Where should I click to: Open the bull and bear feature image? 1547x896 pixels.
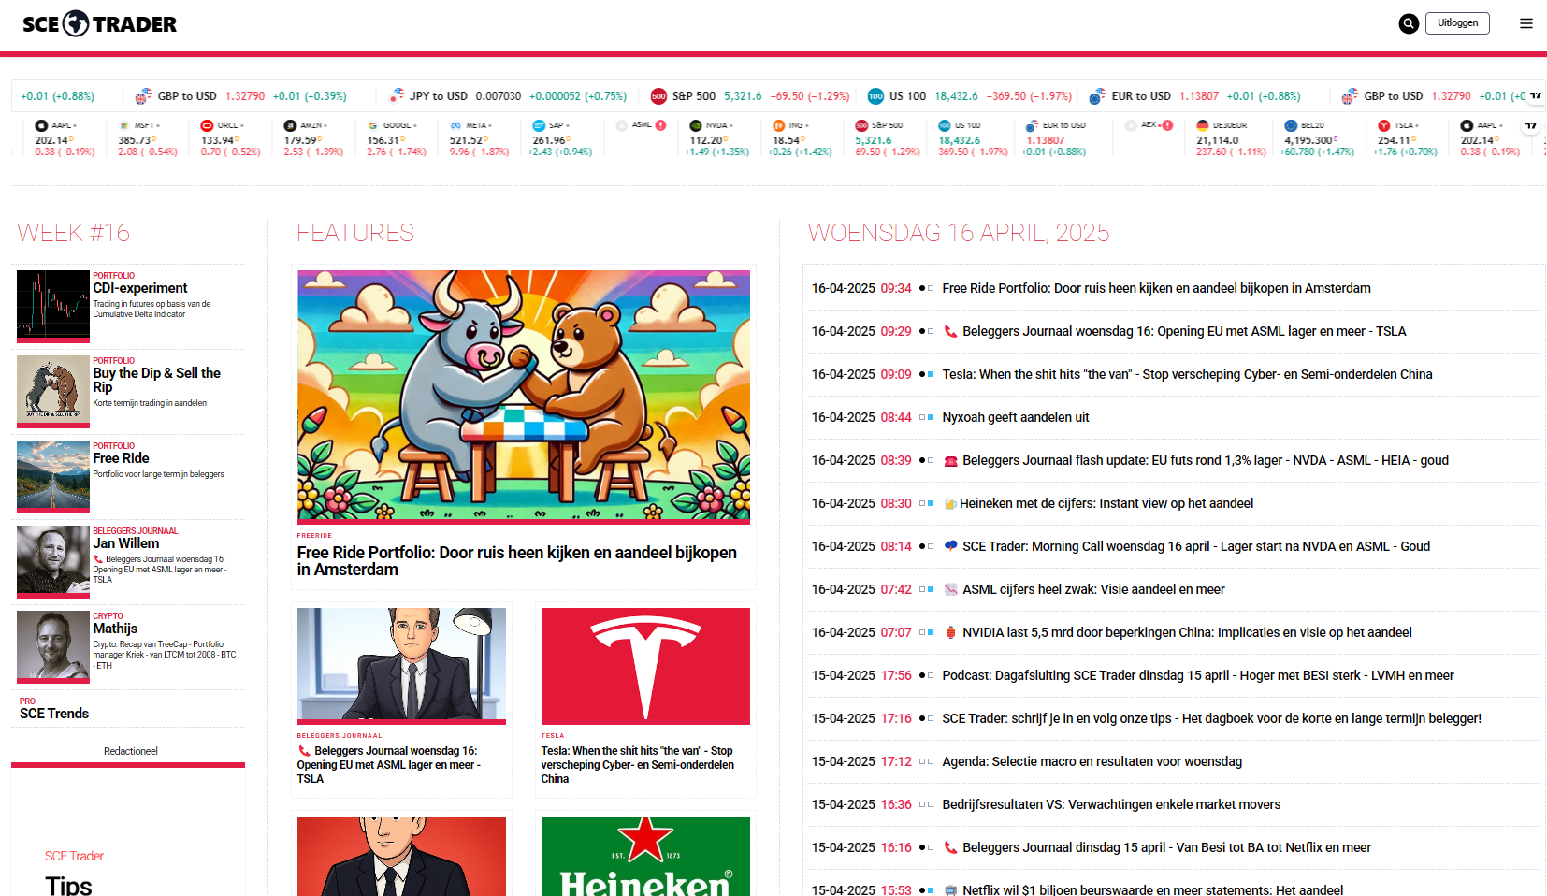(x=524, y=397)
